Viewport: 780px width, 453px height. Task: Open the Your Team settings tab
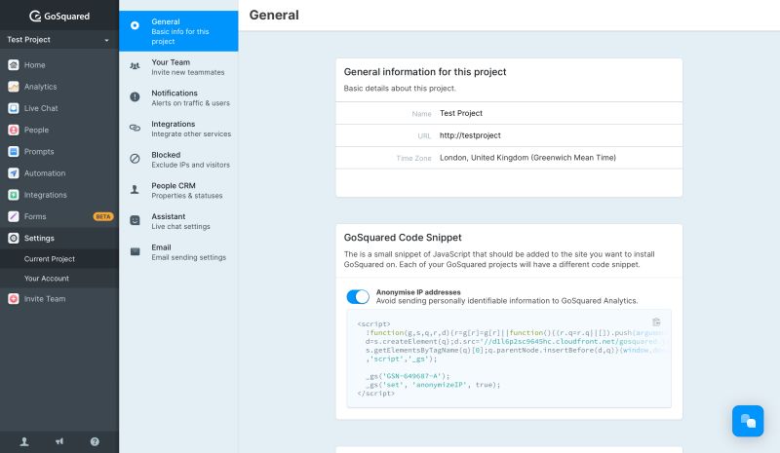pyautogui.click(x=178, y=67)
